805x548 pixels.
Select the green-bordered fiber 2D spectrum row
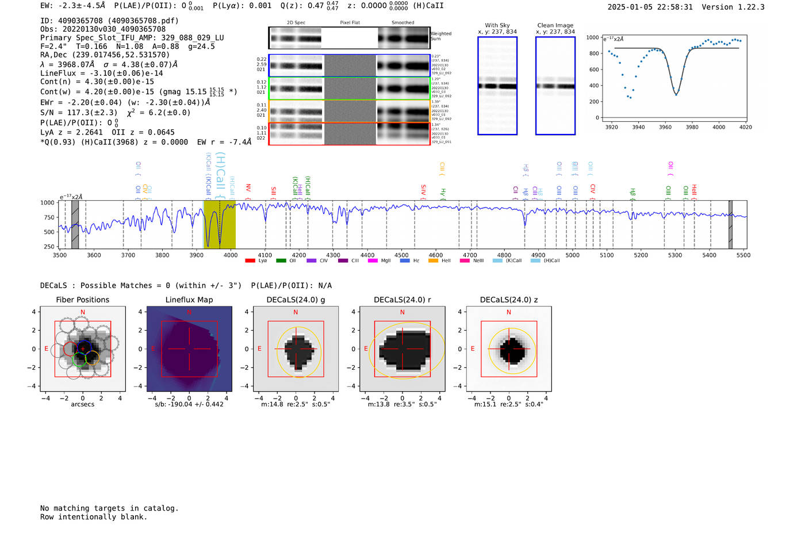pyautogui.click(x=350, y=89)
